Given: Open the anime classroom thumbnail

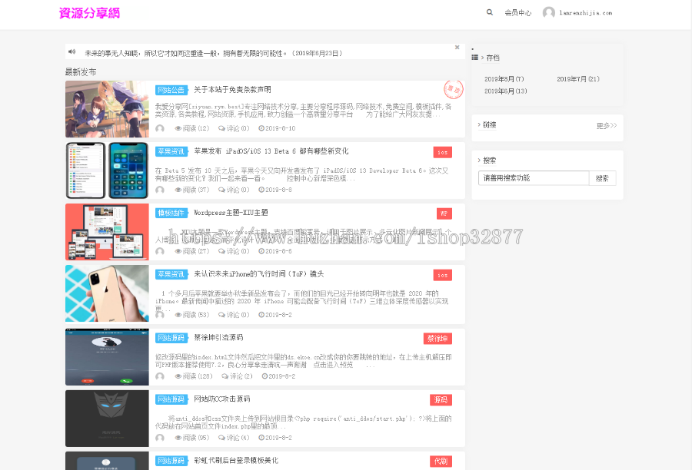Looking at the screenshot, I should (x=107, y=109).
